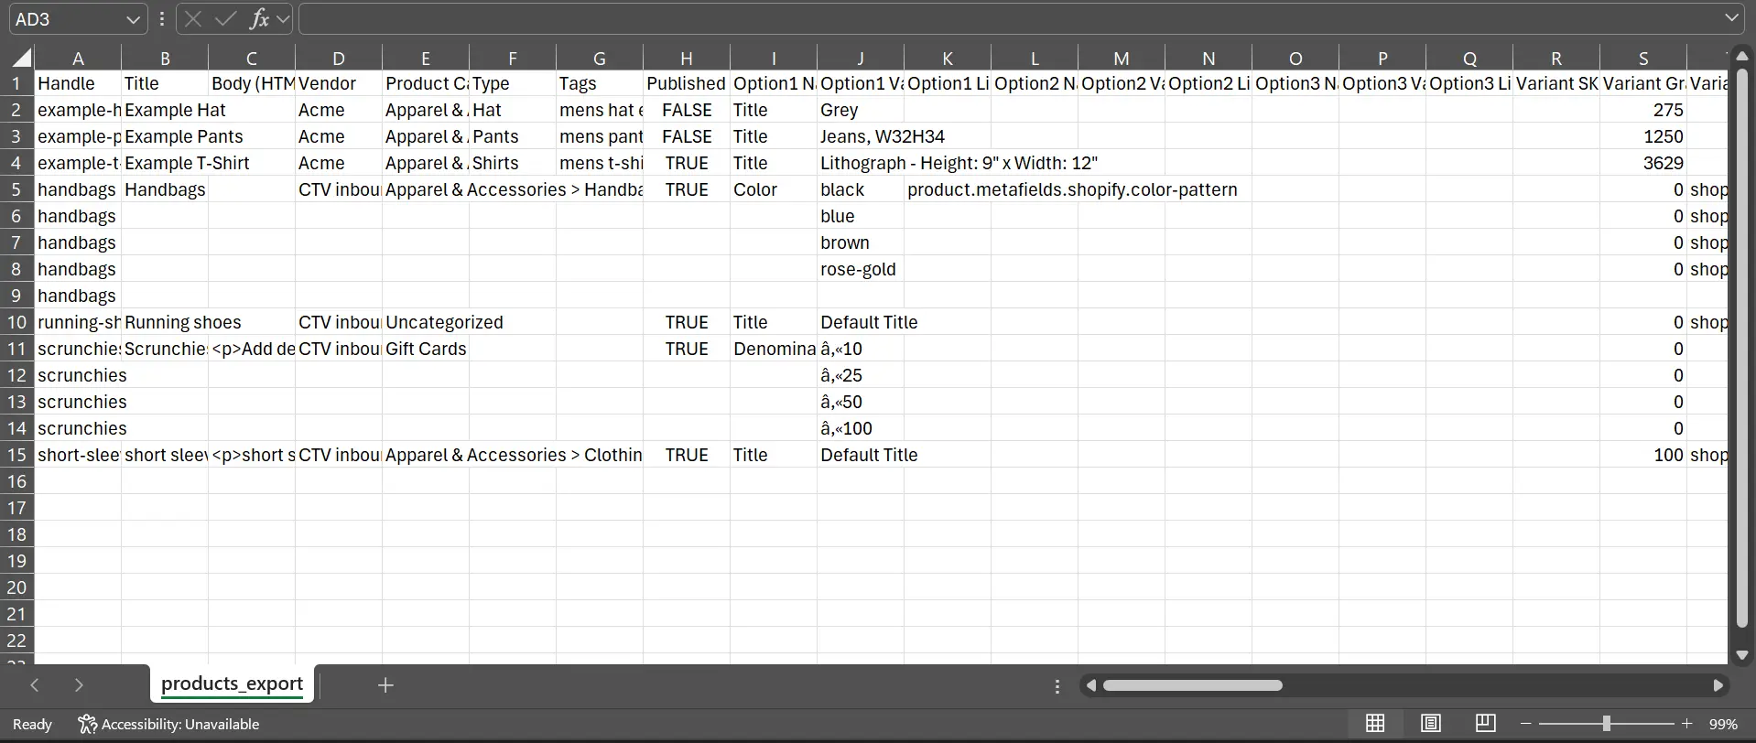Click horizontal scrollbar left arrow

click(x=1090, y=685)
